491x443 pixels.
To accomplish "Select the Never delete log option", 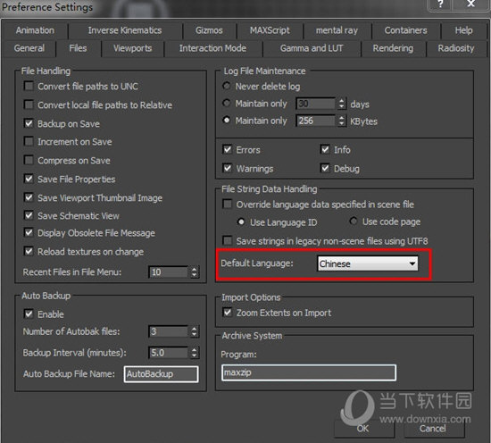I will tap(227, 86).
